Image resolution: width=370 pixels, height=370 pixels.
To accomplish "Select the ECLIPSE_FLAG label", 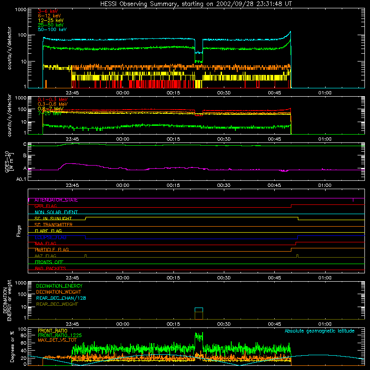I will pos(50,237).
